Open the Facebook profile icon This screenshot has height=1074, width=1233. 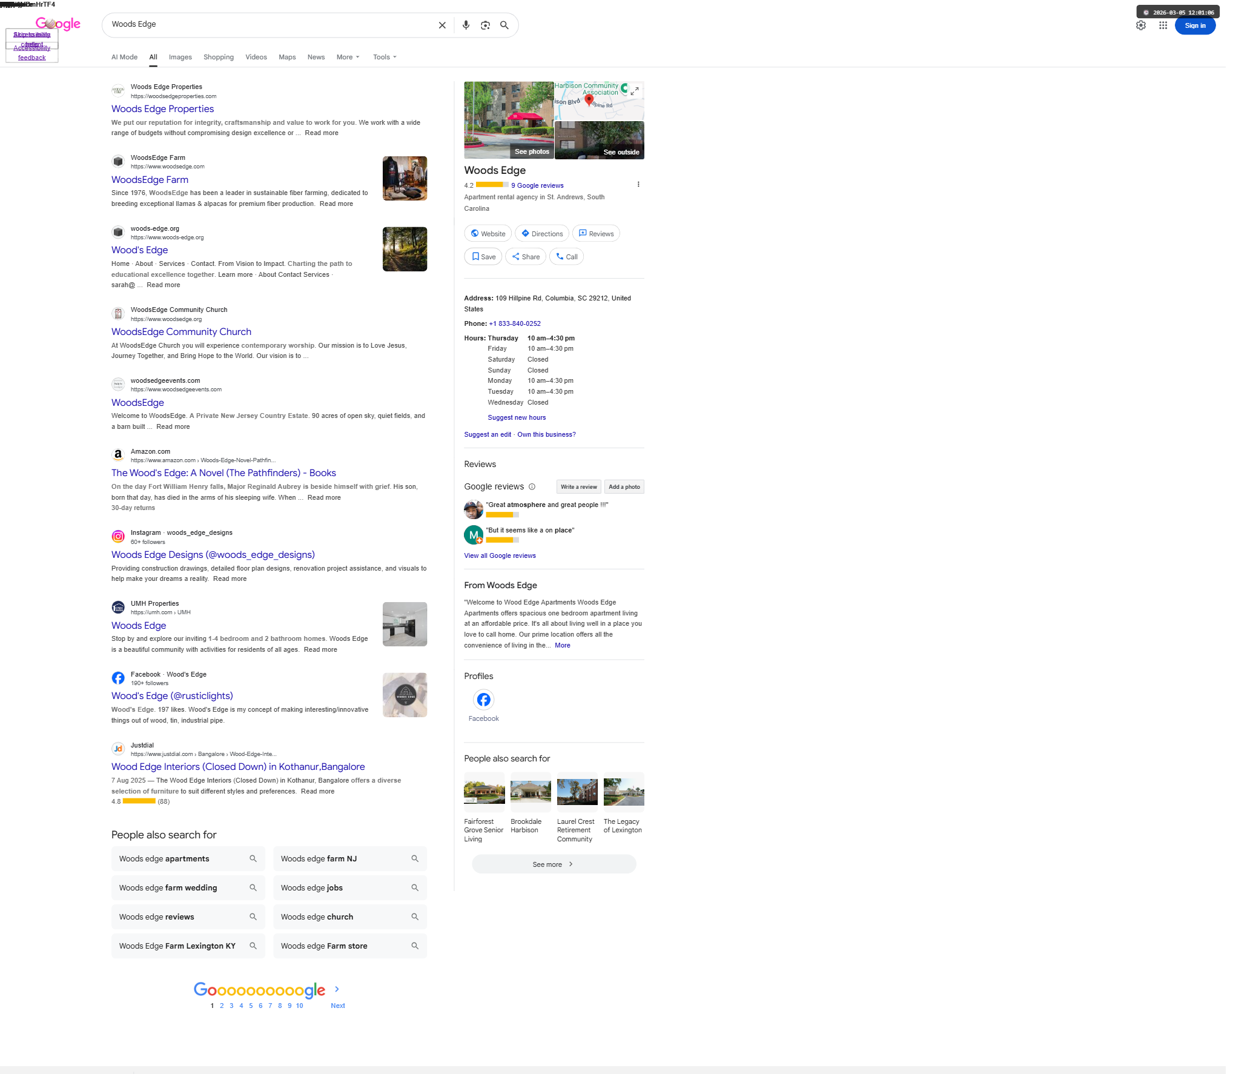coord(483,700)
